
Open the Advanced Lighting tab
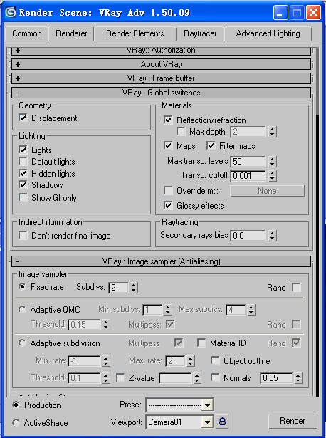click(x=268, y=33)
